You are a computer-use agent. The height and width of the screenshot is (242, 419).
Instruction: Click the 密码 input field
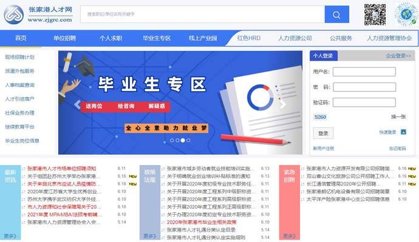[364, 87]
